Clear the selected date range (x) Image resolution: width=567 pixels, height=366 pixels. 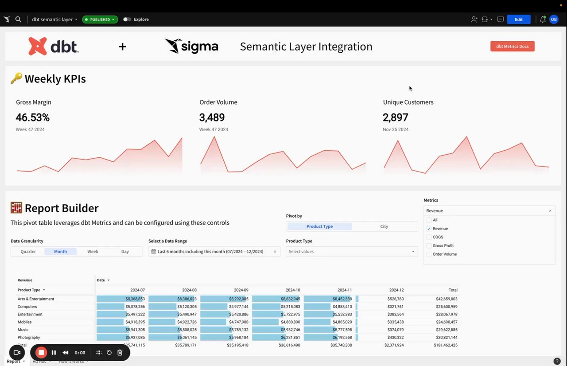tap(275, 252)
